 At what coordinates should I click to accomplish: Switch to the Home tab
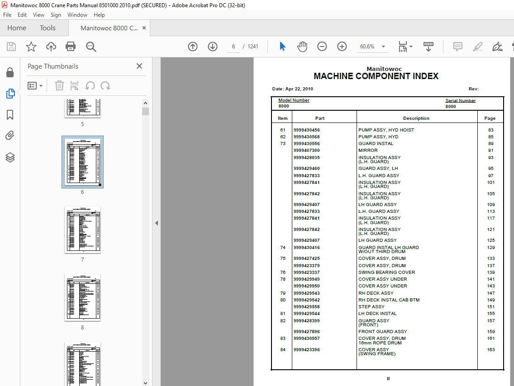click(17, 28)
